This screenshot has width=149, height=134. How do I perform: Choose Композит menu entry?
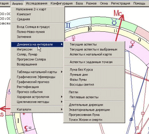click(37, 14)
